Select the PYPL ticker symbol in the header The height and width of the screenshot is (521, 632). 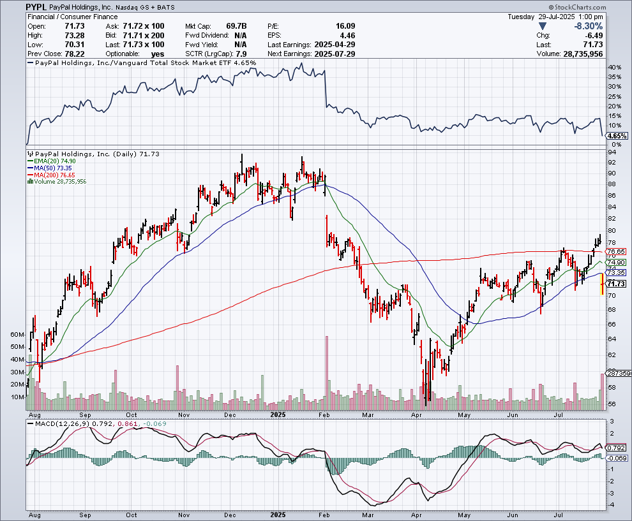click(36, 7)
